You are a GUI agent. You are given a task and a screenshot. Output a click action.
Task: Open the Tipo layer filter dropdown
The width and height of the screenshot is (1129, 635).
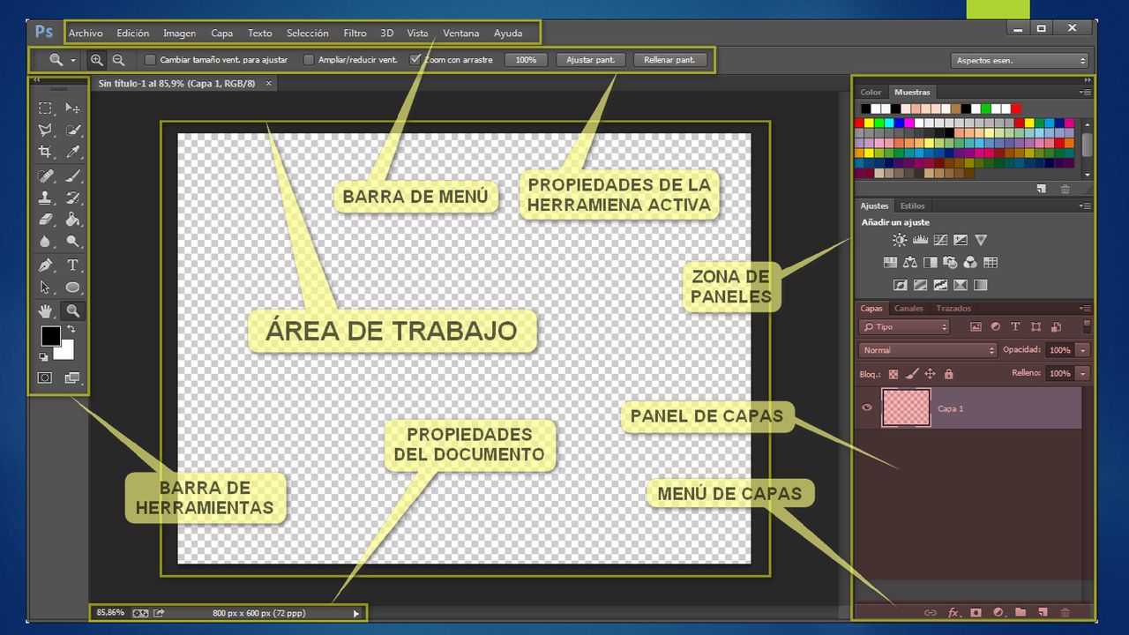[x=904, y=327]
